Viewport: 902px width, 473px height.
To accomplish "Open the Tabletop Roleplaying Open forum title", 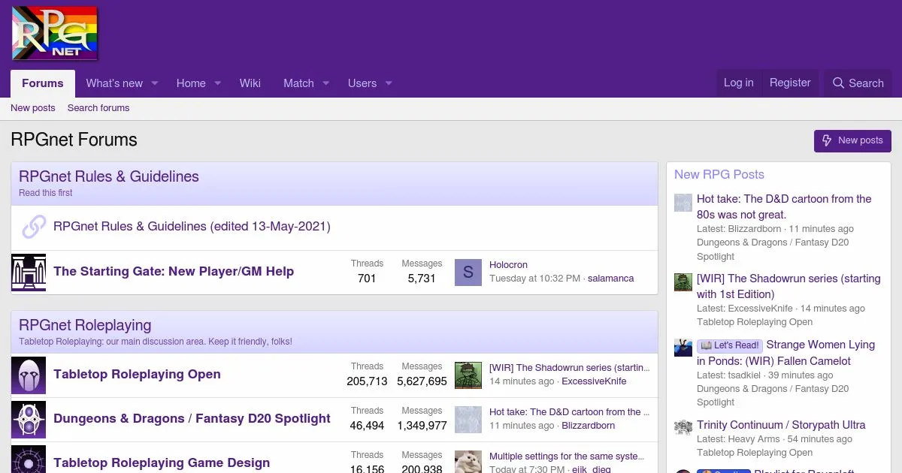I will (137, 374).
